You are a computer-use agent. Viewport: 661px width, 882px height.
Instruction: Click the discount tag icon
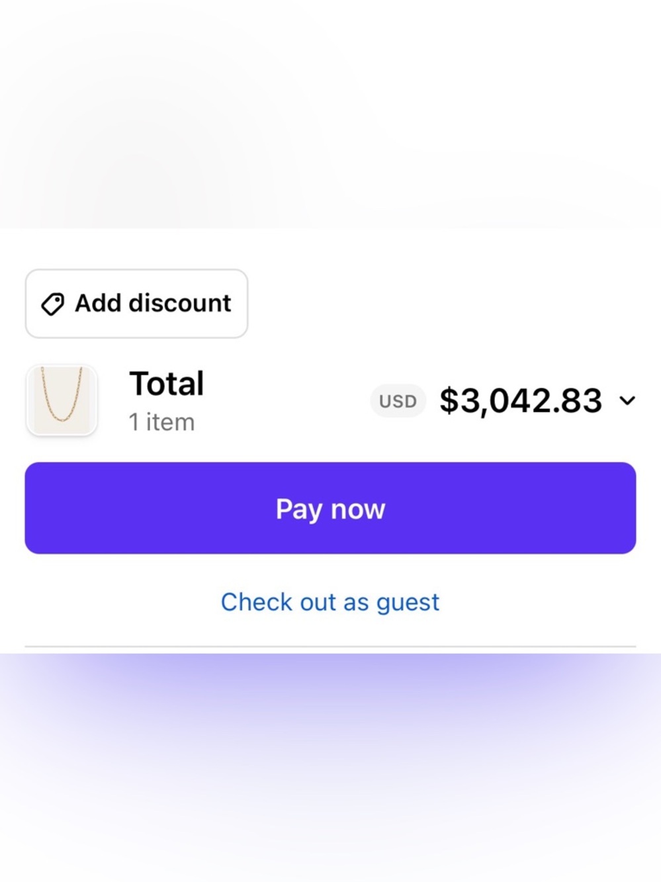(52, 304)
